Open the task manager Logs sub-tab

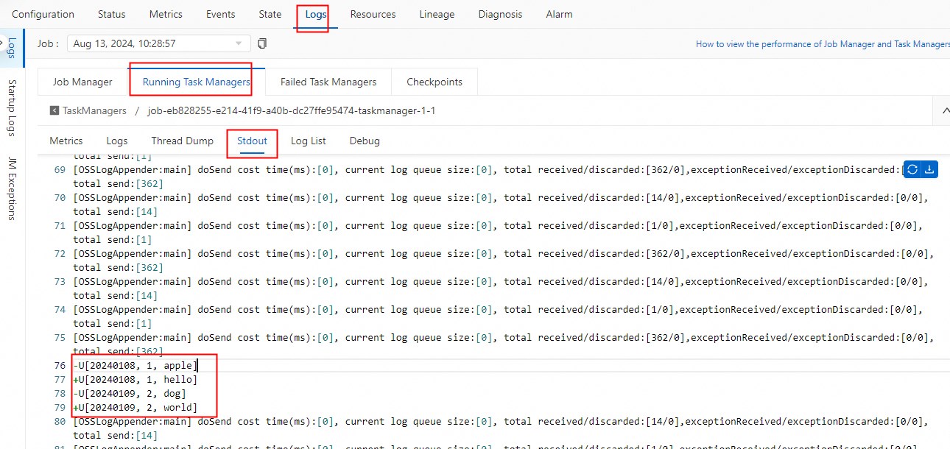(117, 141)
